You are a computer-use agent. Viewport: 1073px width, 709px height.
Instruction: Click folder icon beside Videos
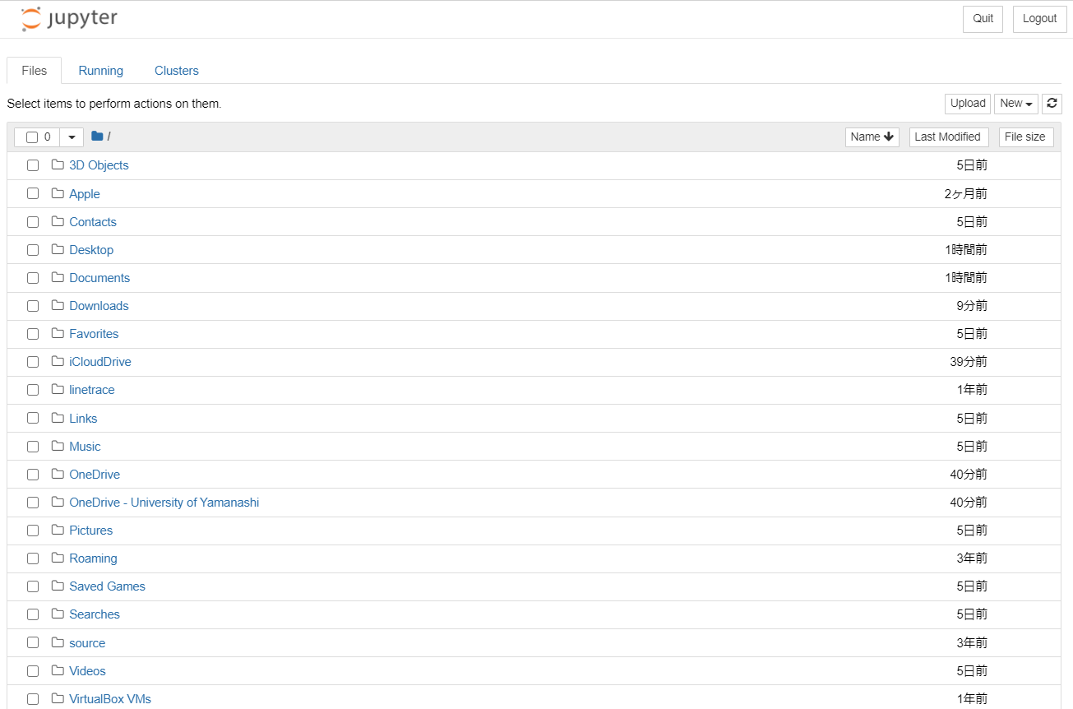click(58, 670)
